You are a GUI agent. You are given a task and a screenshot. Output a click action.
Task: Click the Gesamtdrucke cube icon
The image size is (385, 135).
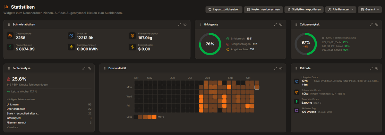(10, 36)
